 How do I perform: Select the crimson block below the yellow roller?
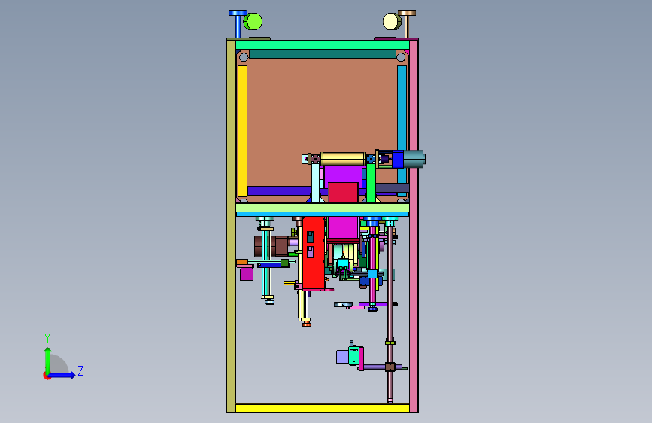[x=343, y=193]
